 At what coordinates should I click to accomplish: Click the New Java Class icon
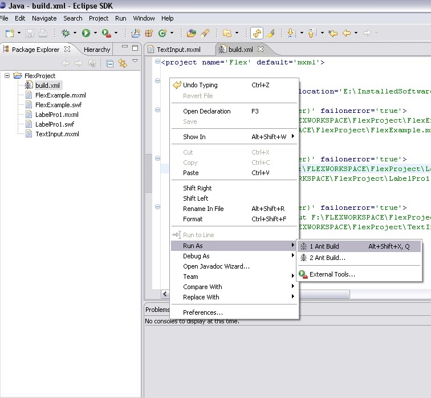coord(162,33)
